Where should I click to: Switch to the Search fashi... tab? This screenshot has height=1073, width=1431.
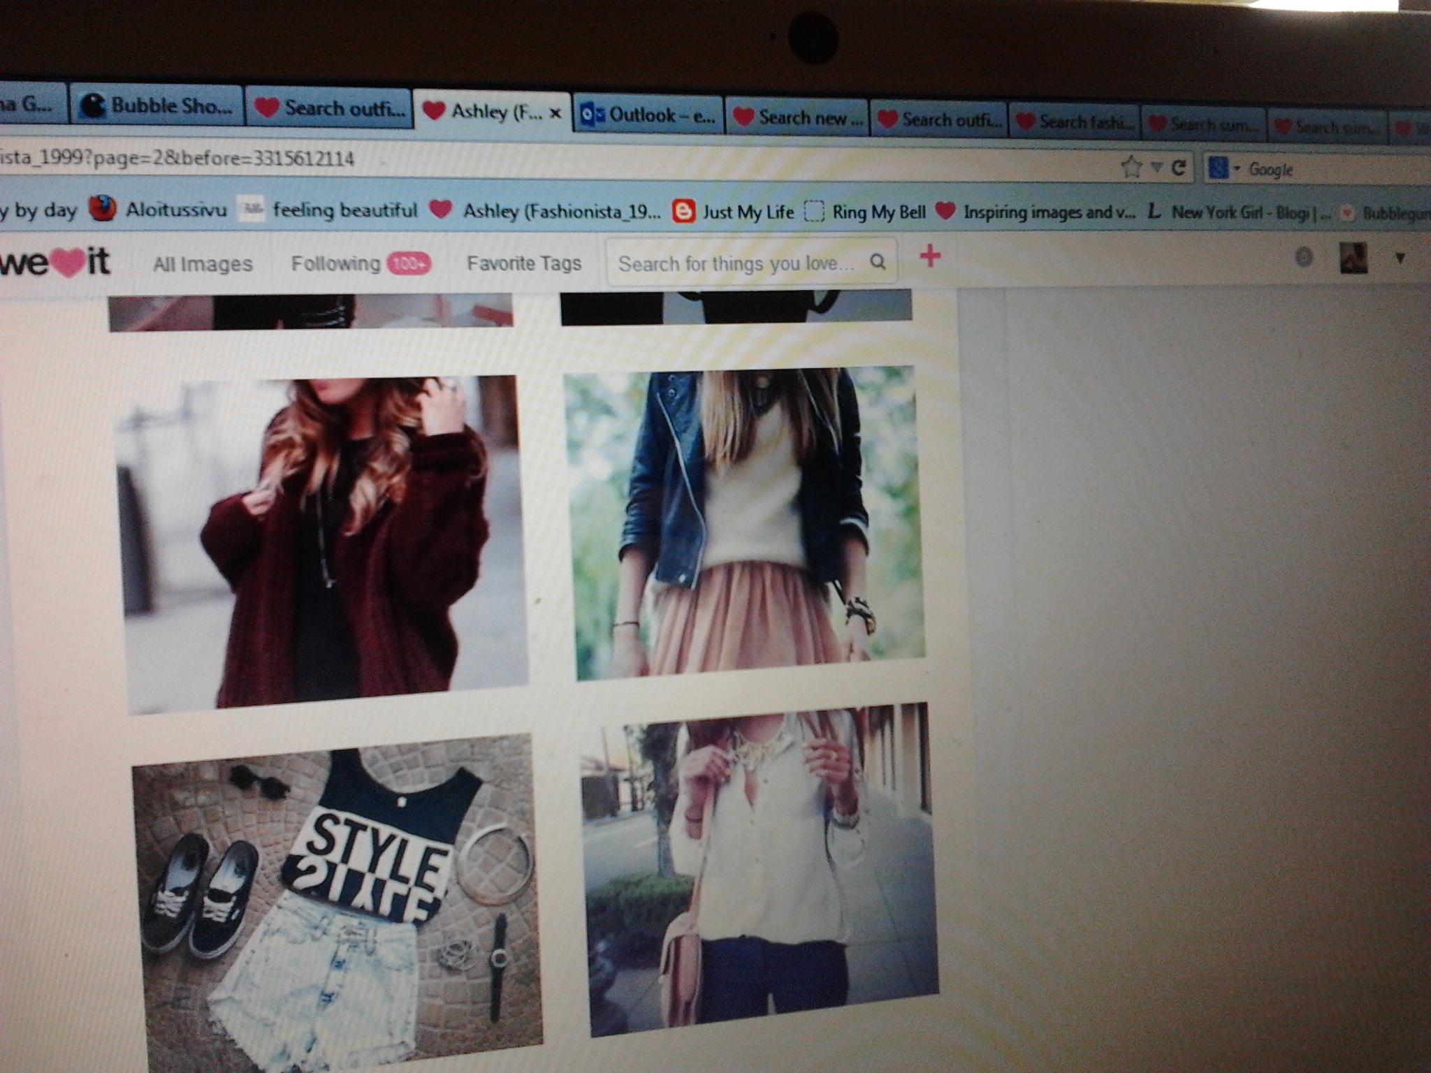coord(1077,122)
